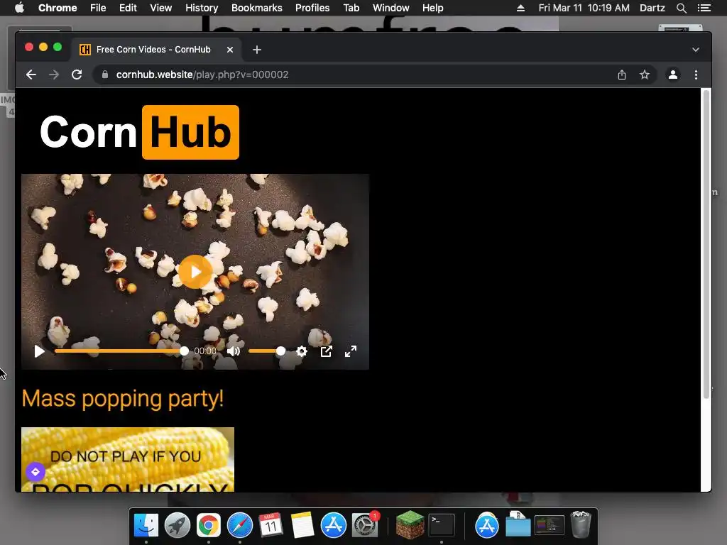
Task: Open a new tab with plus
Action: click(x=257, y=50)
